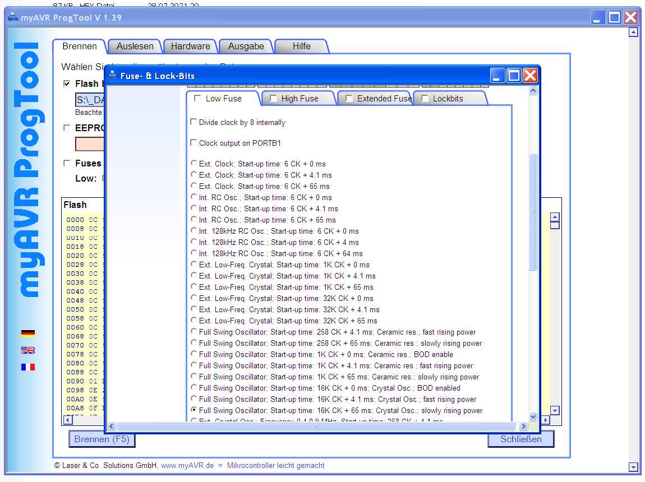Close the Fuse- & Lock-Bits dialog
The height and width of the screenshot is (482, 645).
click(530, 76)
